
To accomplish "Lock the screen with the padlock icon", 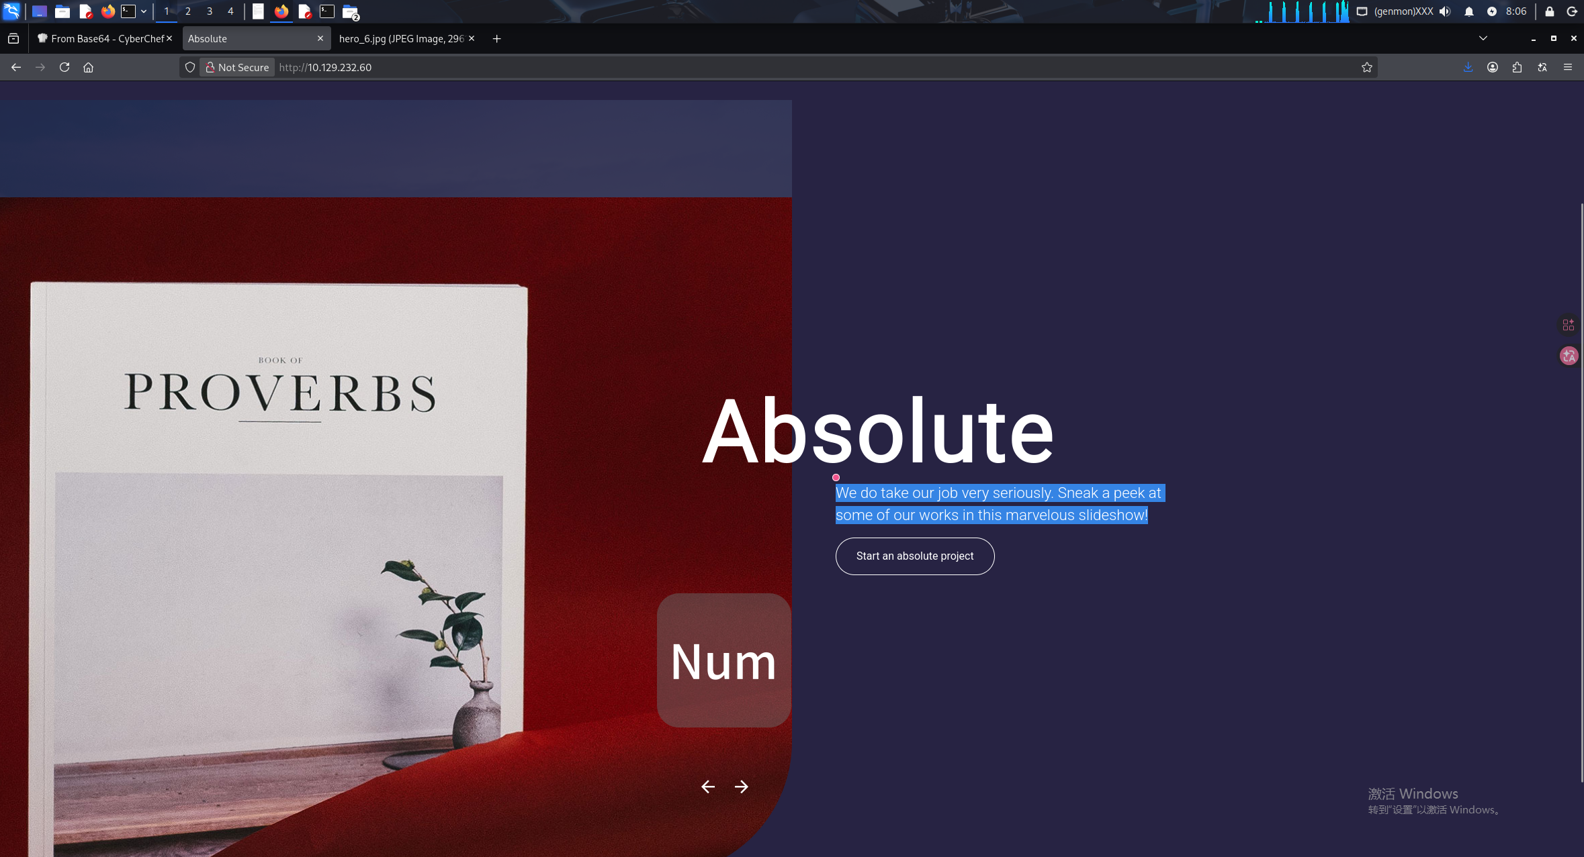I will tap(1550, 11).
